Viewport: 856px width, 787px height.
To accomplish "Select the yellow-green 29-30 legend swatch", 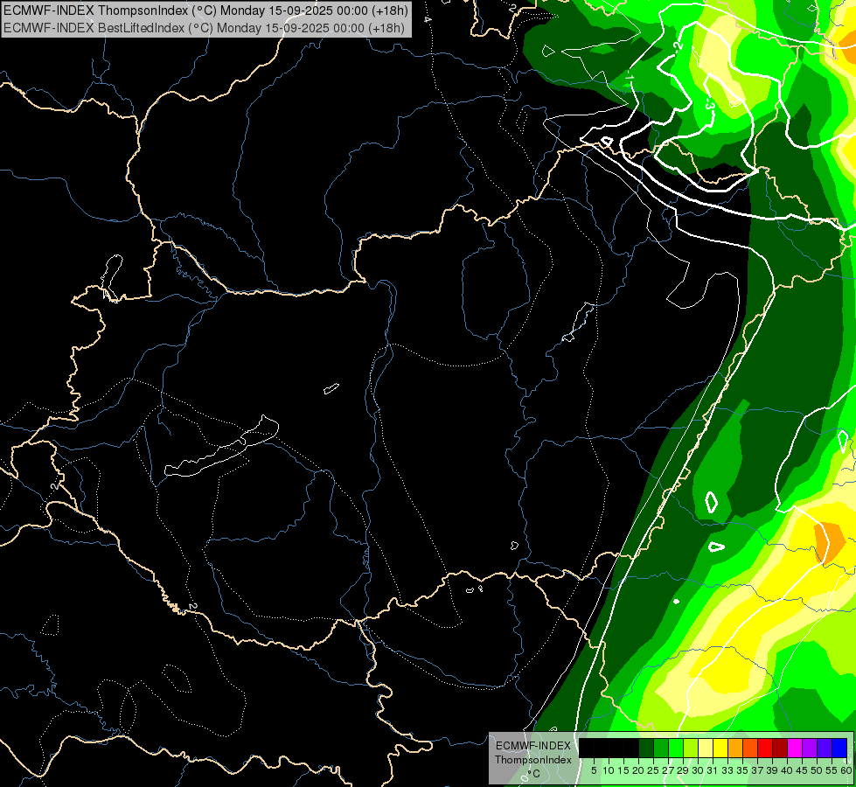I will (691, 748).
